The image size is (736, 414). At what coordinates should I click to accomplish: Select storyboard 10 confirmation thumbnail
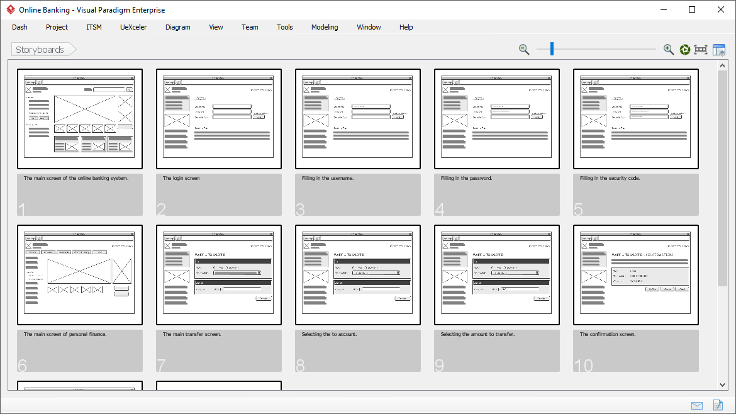(x=635, y=274)
